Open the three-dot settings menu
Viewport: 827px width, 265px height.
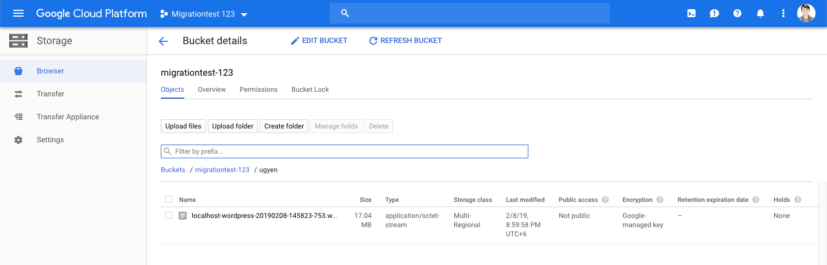[x=783, y=13]
